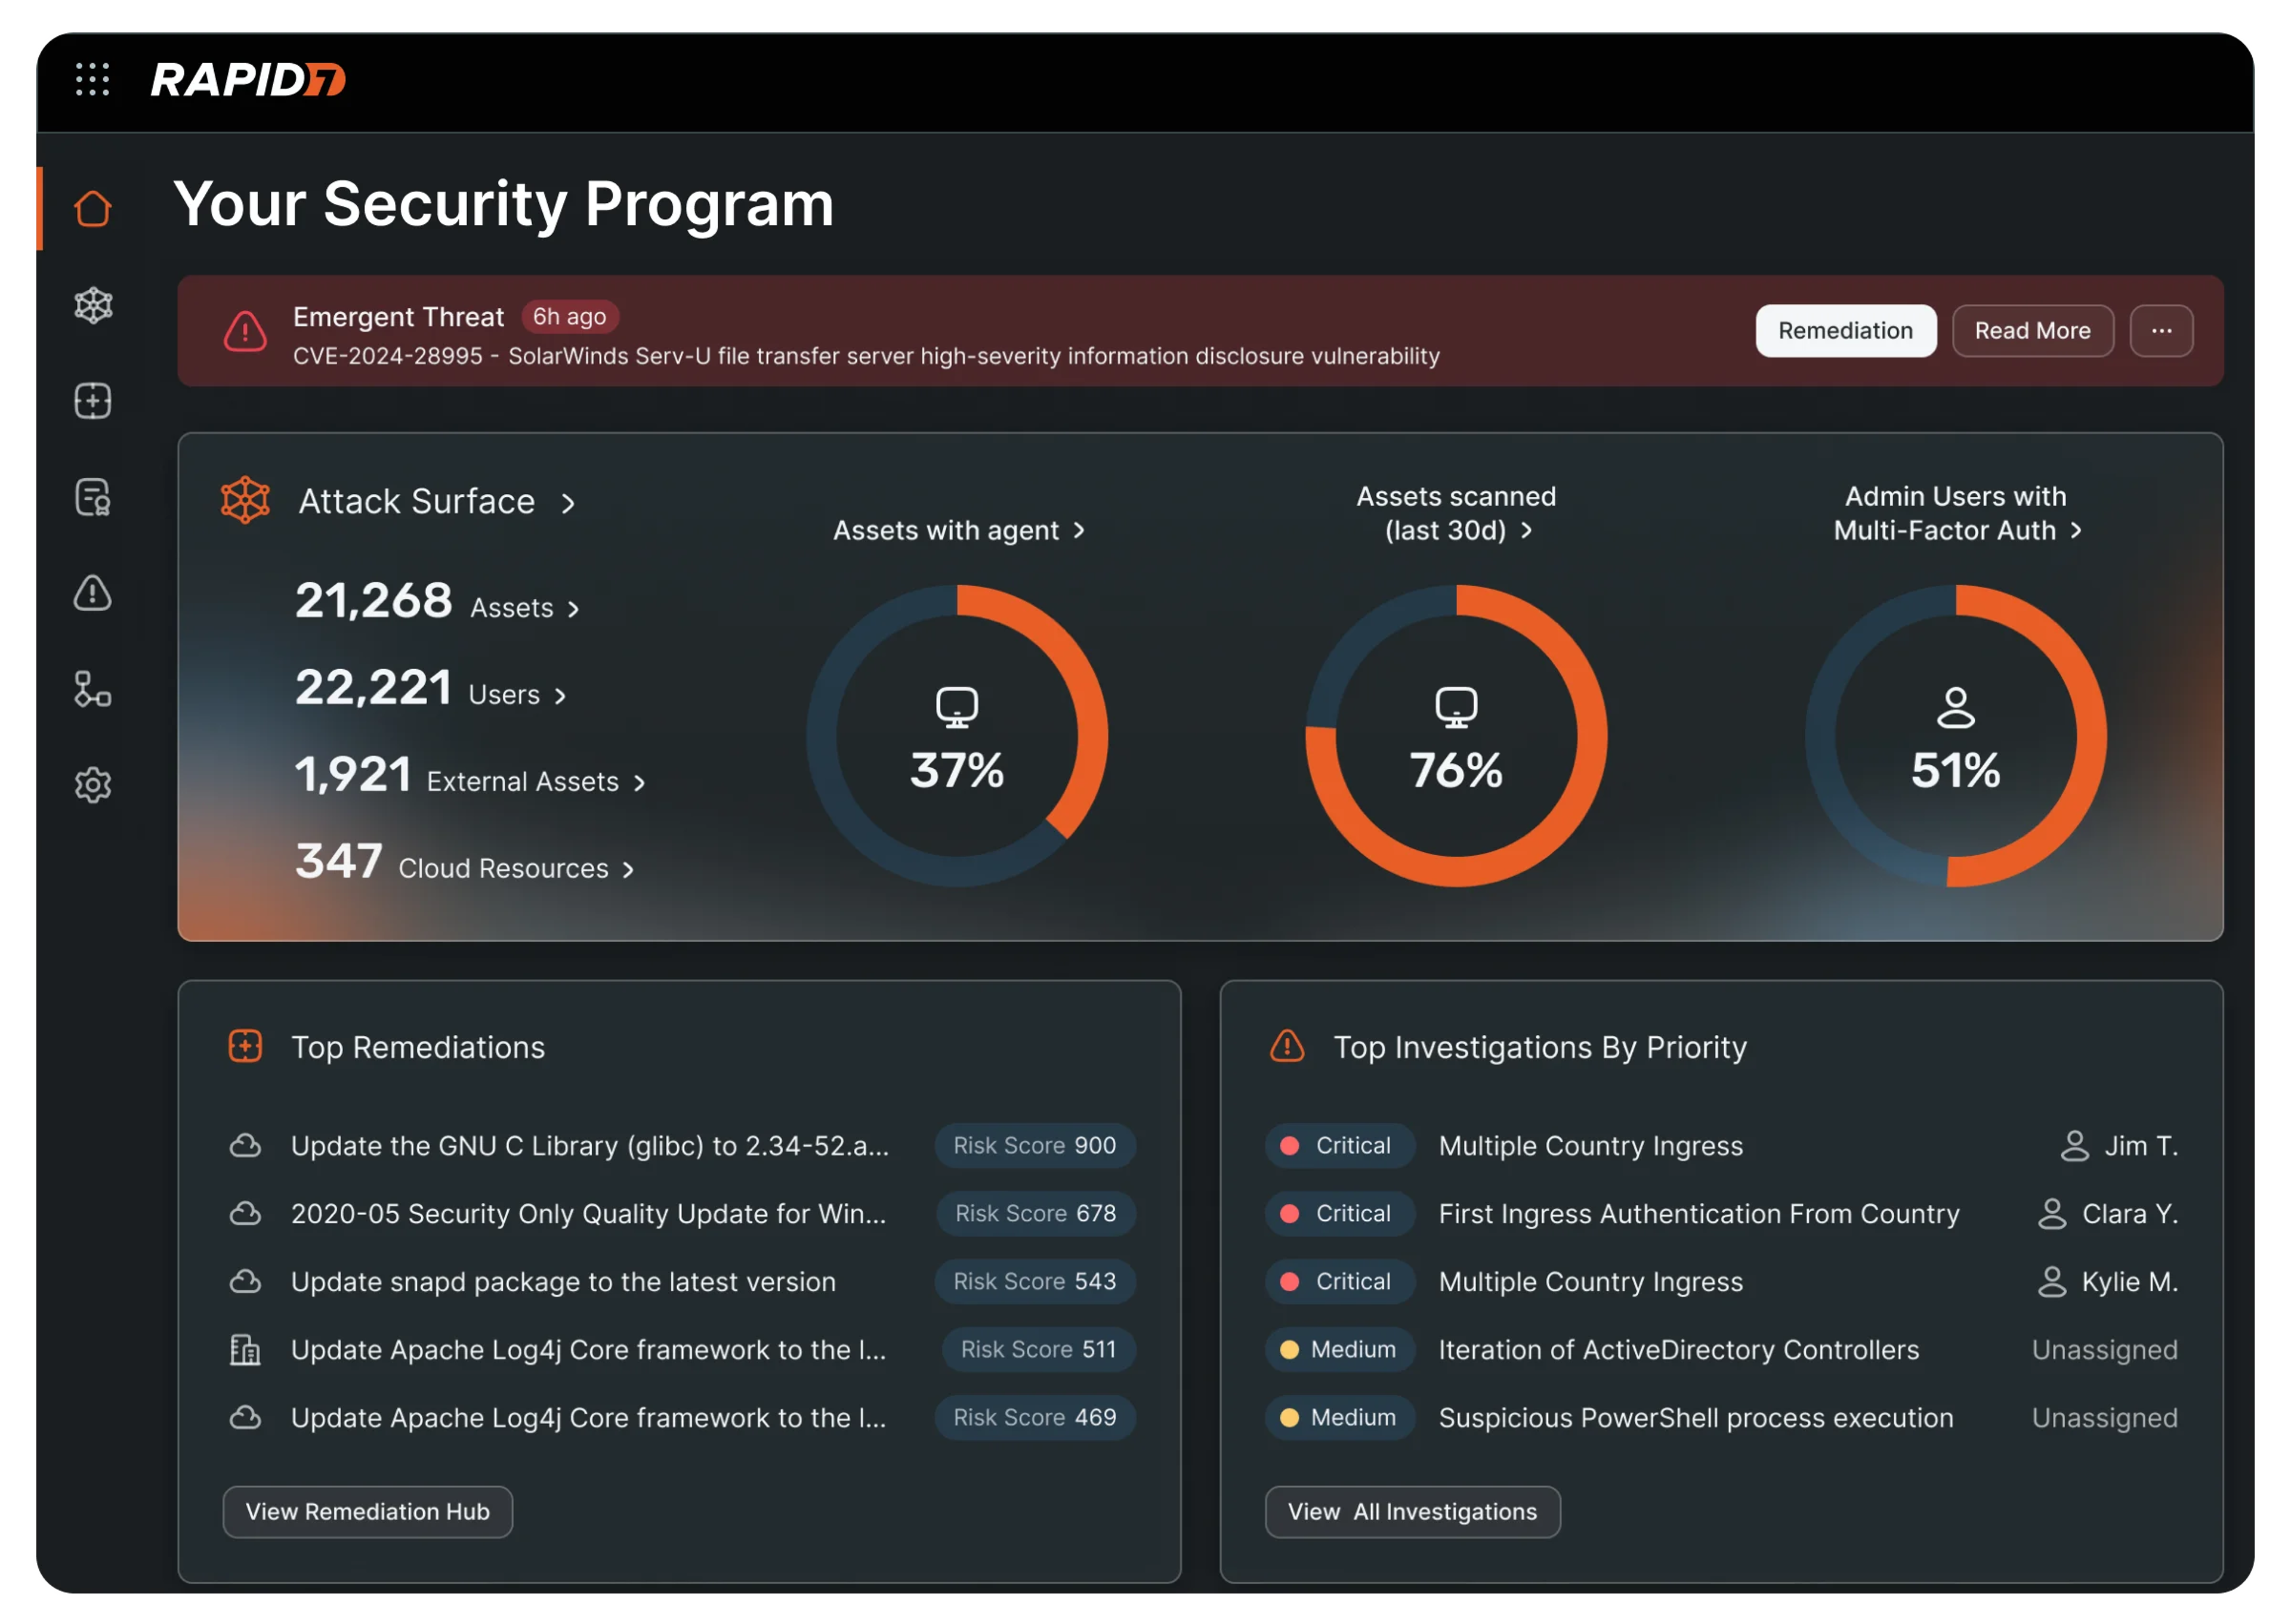This screenshot has width=2291, height=1624.
Task: Click the Risk Score 678 badge
Action: (x=1036, y=1213)
